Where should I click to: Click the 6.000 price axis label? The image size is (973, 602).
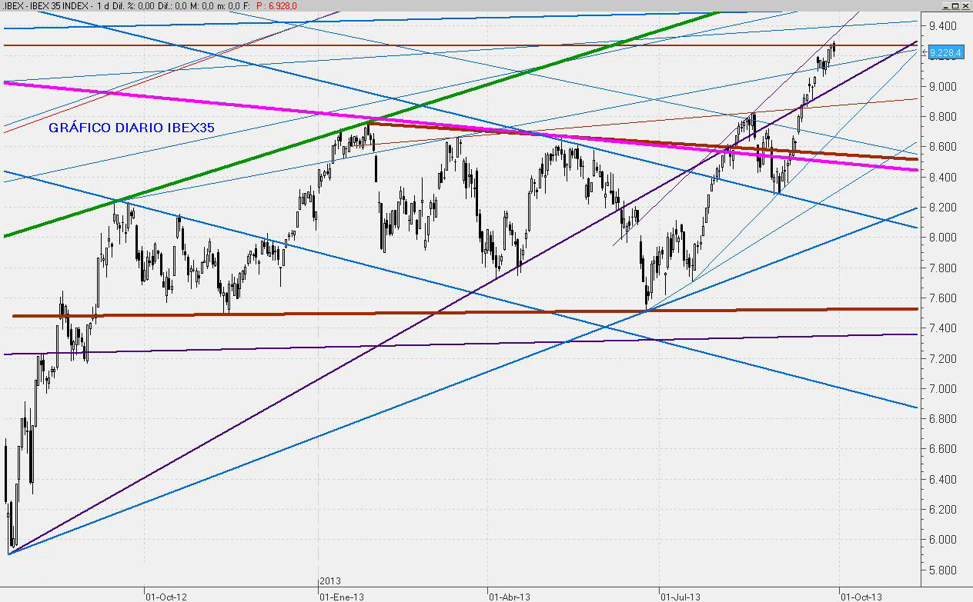pyautogui.click(x=942, y=540)
